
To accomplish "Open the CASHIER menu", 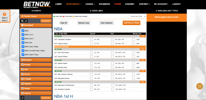I will pos(130,4).
